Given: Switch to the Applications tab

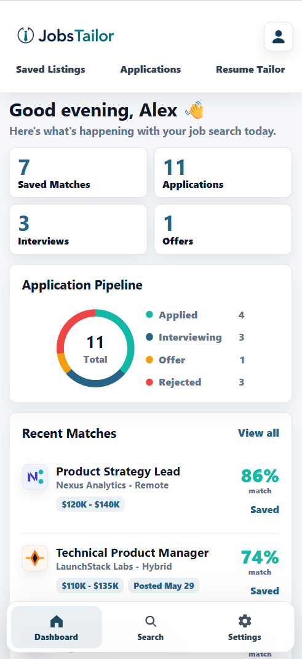Looking at the screenshot, I should point(151,70).
